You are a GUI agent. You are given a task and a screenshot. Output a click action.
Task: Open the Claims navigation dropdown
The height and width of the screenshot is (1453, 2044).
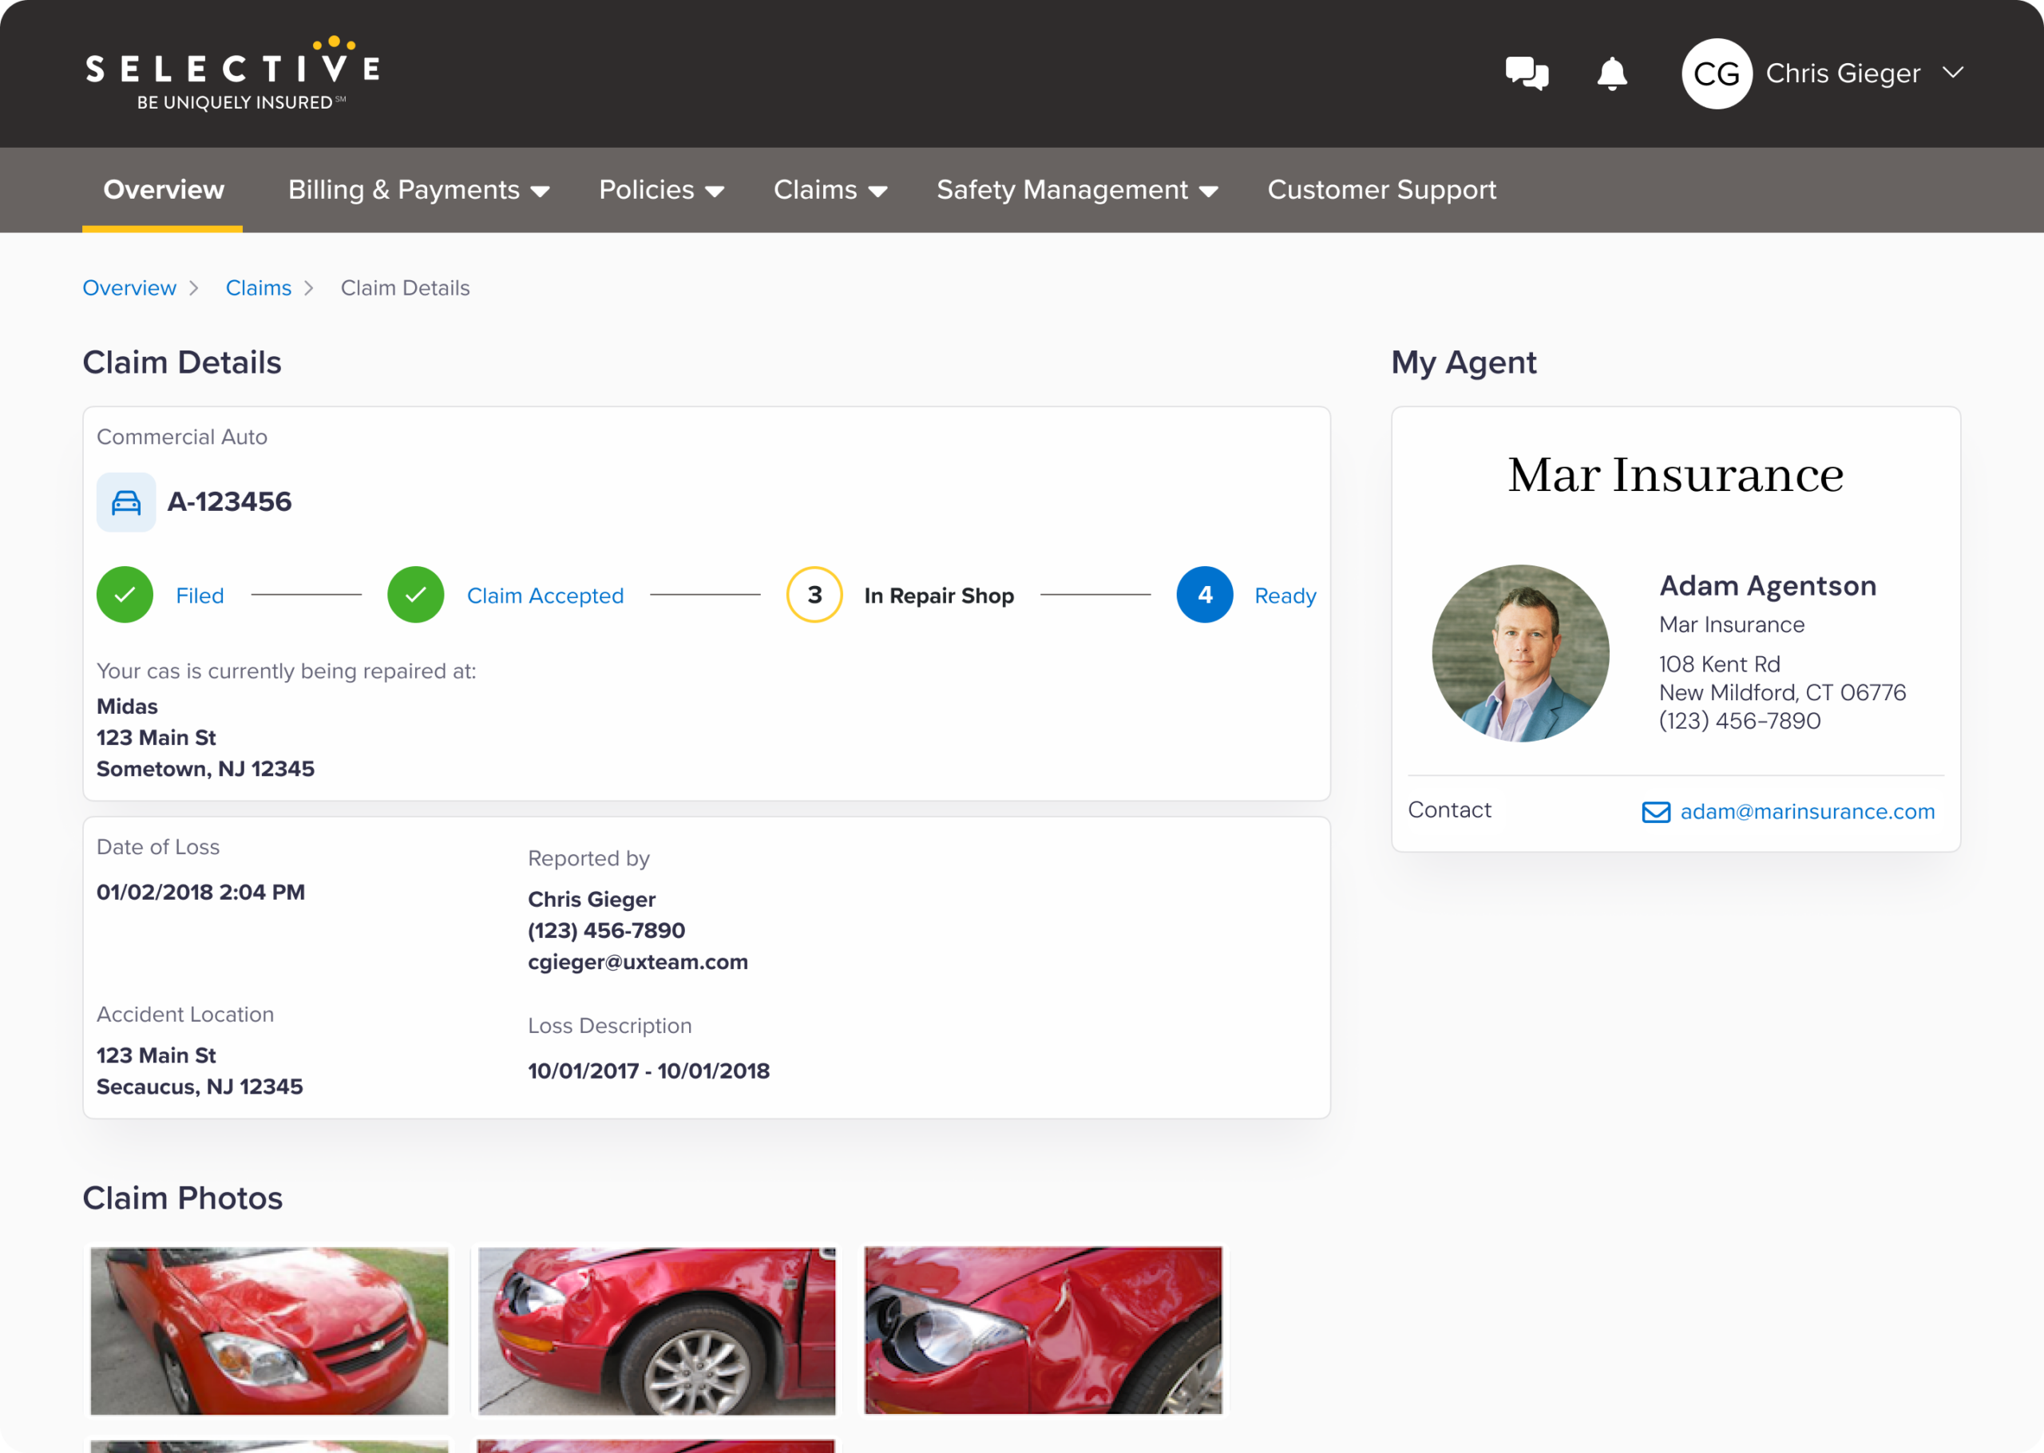tap(830, 190)
